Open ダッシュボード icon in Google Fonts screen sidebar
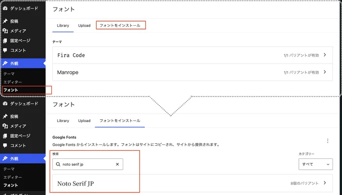 pos(5,104)
